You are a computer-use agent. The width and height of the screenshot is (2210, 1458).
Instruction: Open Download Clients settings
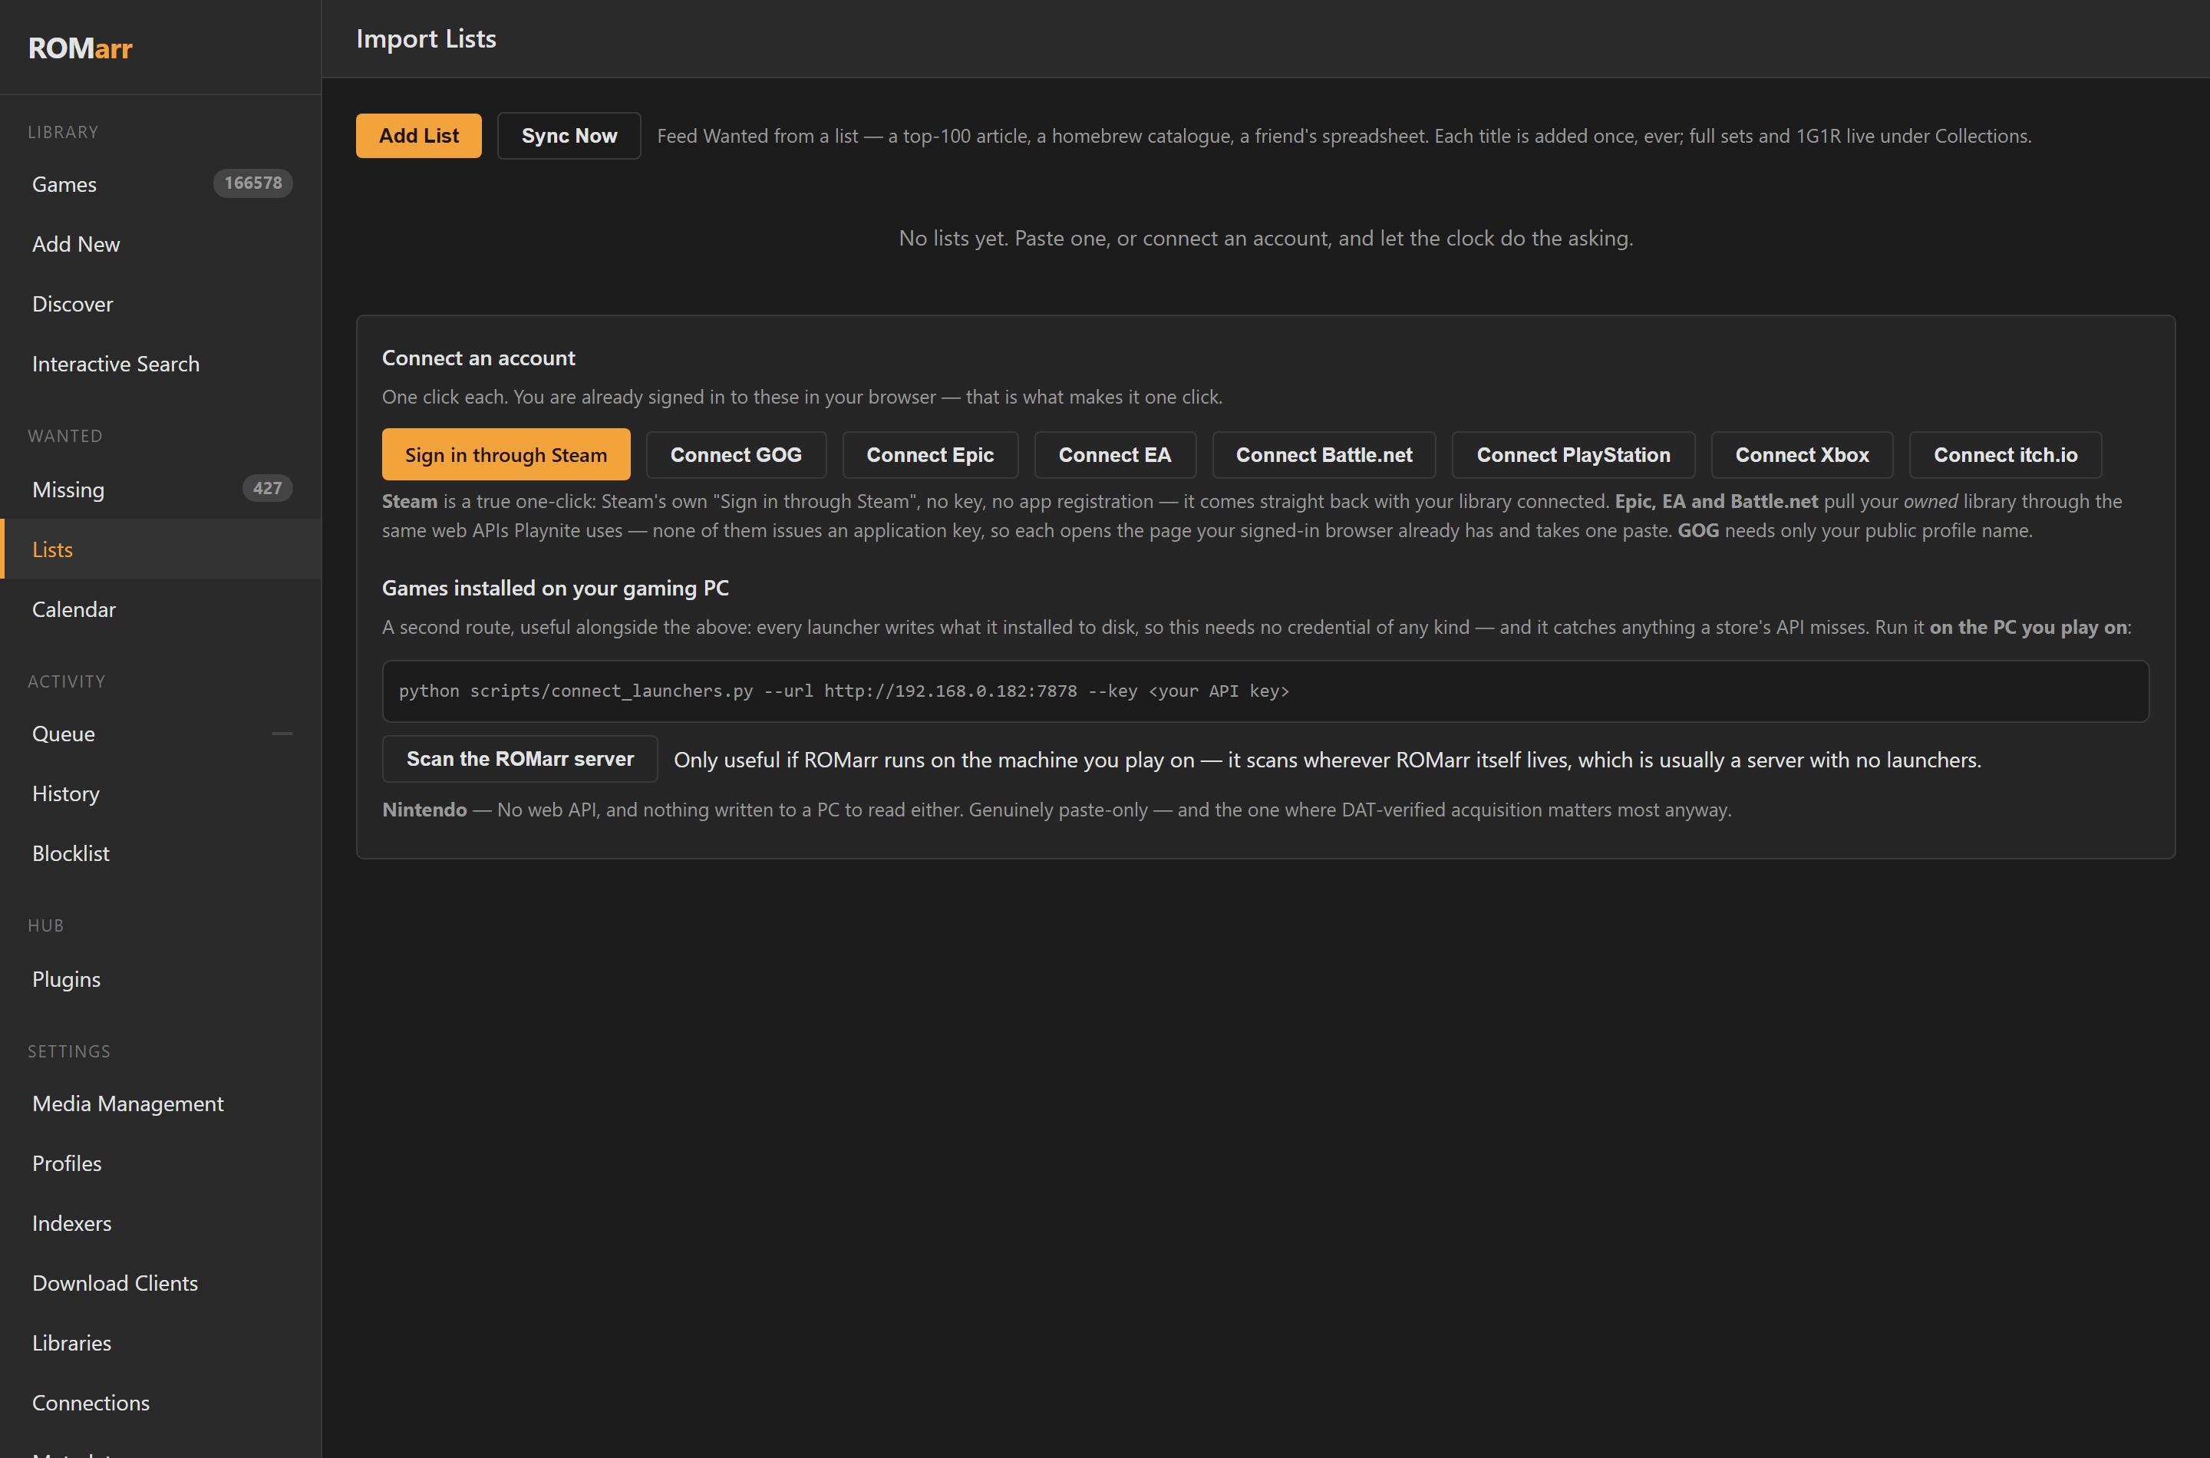click(x=160, y=1283)
